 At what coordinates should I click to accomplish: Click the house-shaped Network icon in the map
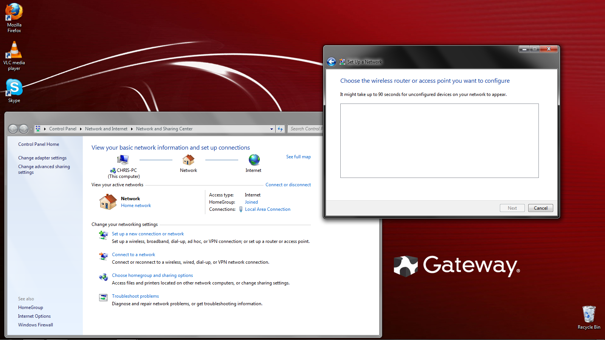pyautogui.click(x=188, y=160)
